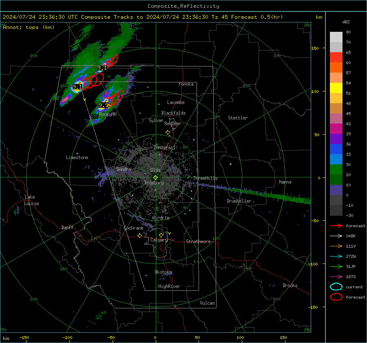This screenshot has height=343, width=367.
Task: Click the red forecast ellipse legend icon
Action: pyautogui.click(x=336, y=297)
